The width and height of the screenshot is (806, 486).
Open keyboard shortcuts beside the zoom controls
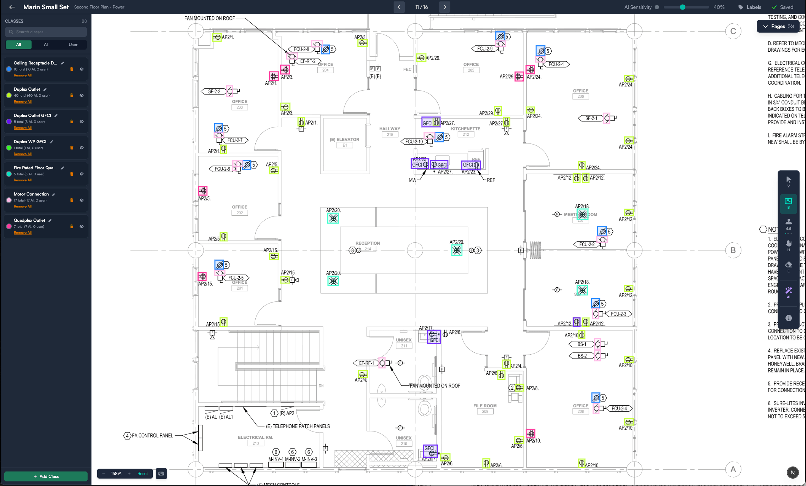point(161,474)
